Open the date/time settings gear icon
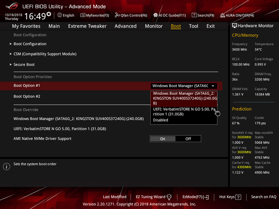The height and width of the screenshot is (209, 279). (49, 14)
